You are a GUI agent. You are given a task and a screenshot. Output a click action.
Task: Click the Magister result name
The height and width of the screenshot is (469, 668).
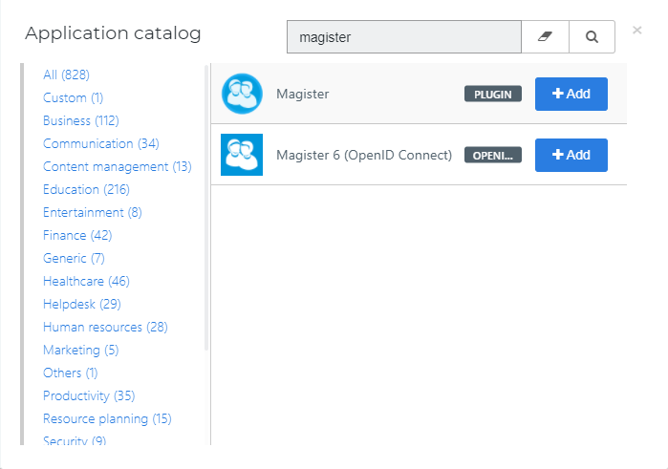tap(303, 95)
